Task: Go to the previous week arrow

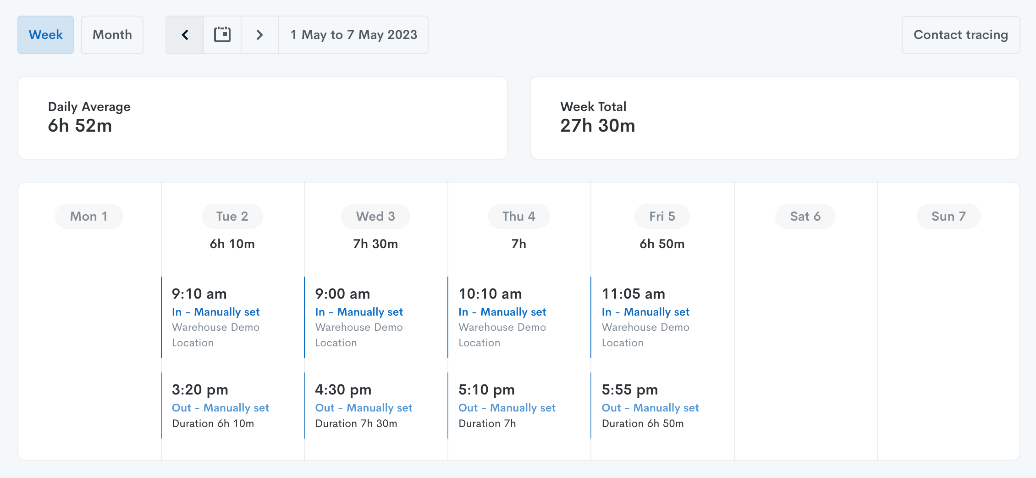Action: [x=185, y=35]
